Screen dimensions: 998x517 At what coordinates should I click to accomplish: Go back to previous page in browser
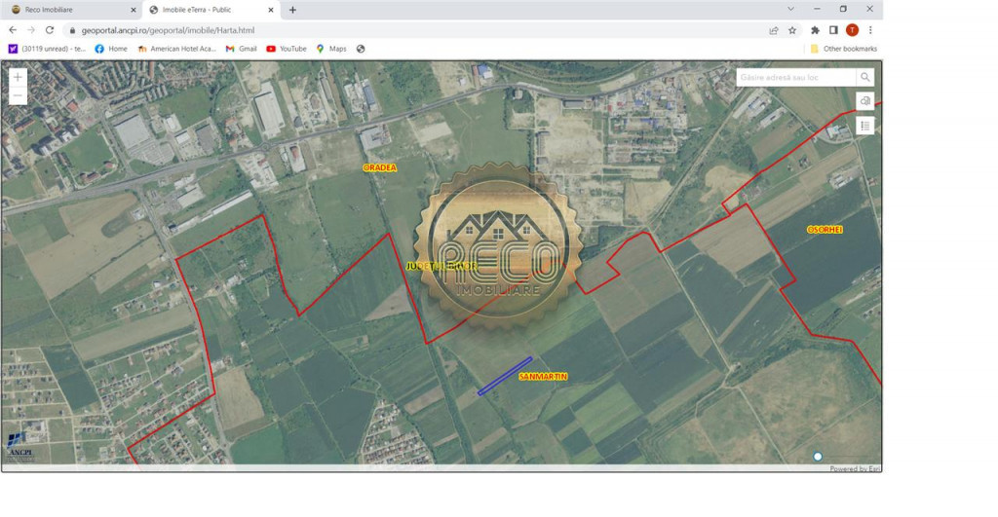13,30
